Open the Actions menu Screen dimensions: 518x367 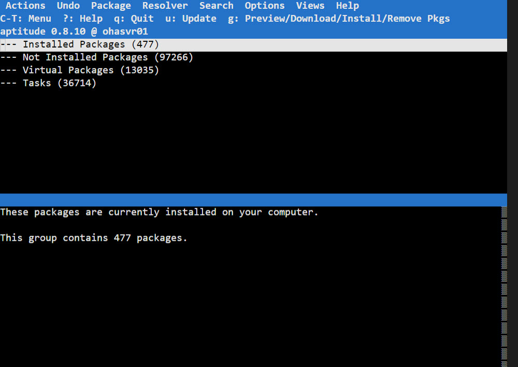tap(25, 6)
